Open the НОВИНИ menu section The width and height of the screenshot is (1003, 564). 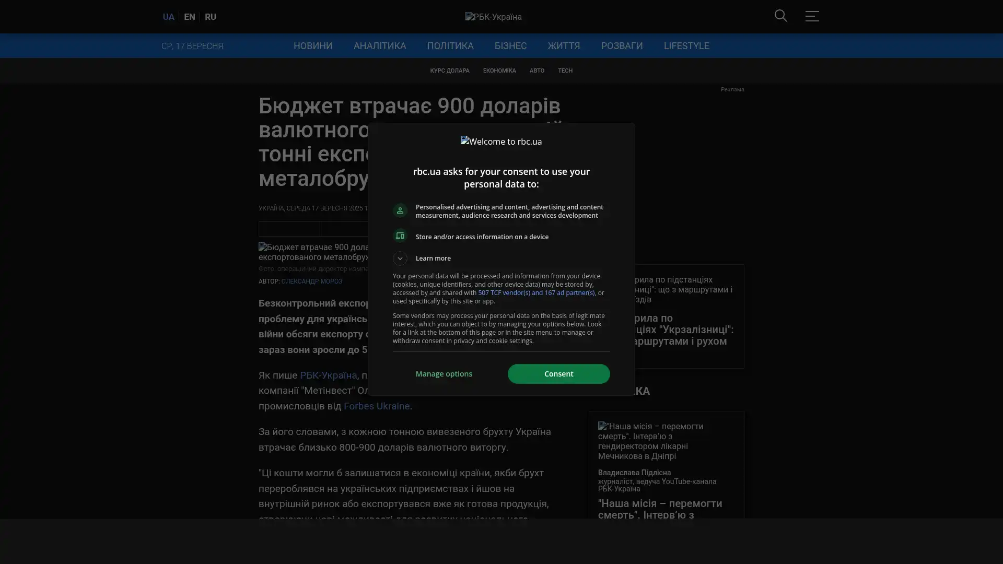click(312, 46)
